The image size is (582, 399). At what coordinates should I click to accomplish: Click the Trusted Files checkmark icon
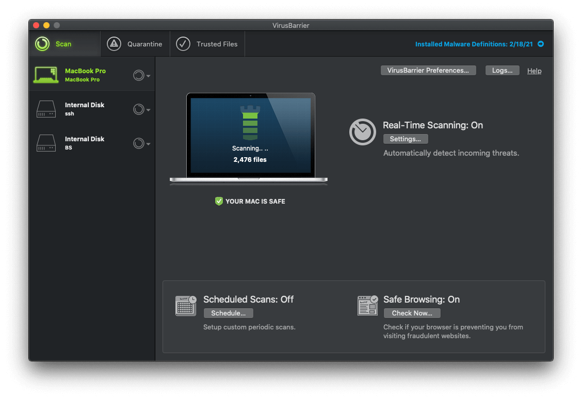[x=183, y=44]
